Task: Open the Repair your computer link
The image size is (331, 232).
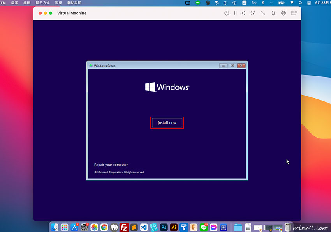Action: click(111, 165)
